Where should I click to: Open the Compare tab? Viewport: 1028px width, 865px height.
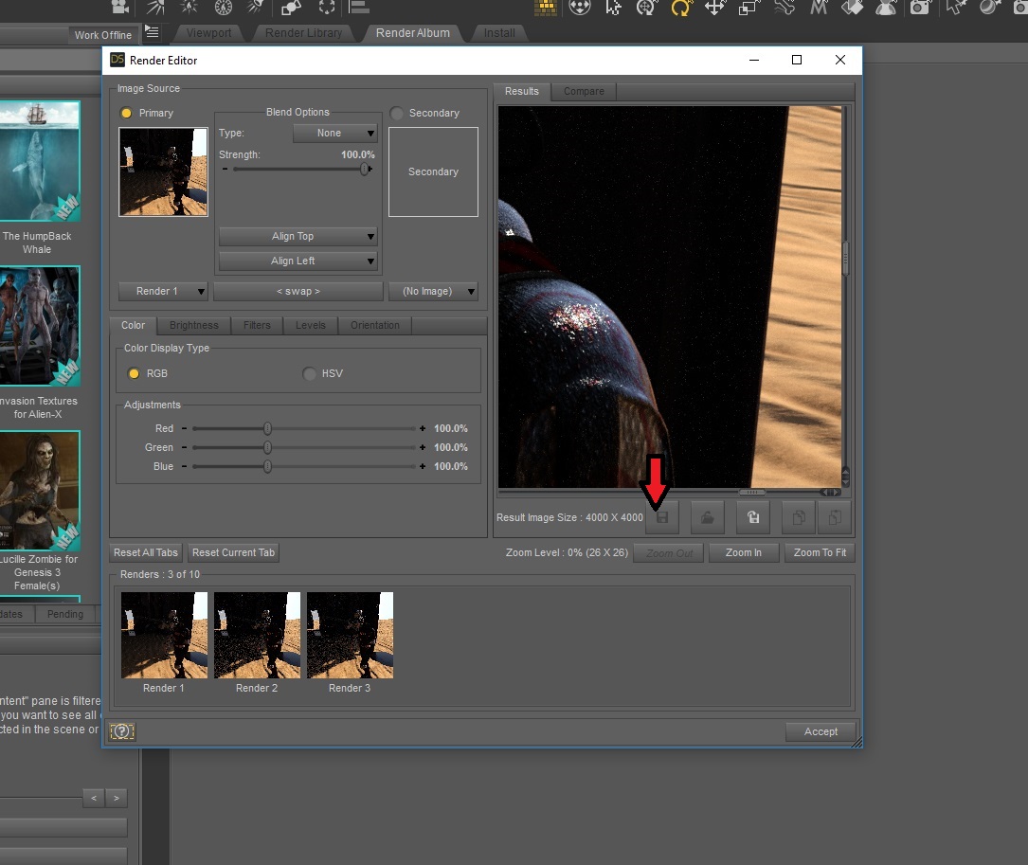point(584,91)
